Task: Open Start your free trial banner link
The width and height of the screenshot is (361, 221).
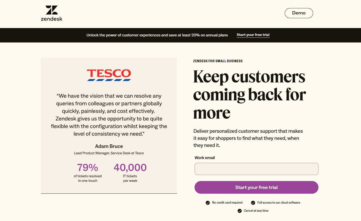Action: pos(253,35)
